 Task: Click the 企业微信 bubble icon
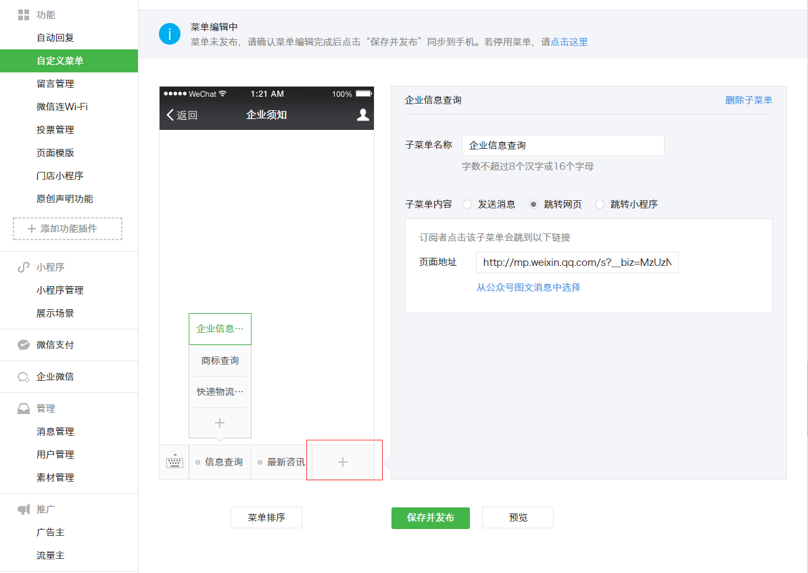(x=24, y=377)
